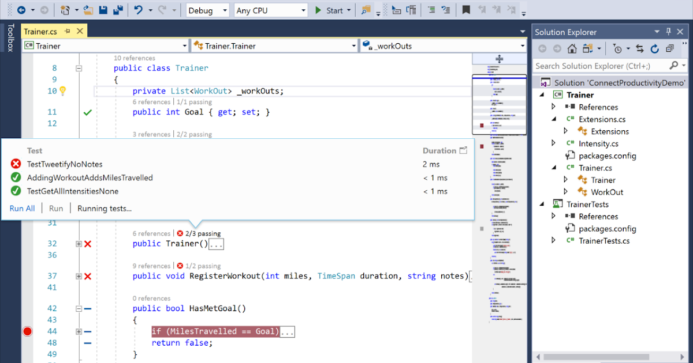Click green passing checkmark beside line 11
This screenshot has width=693, height=363.
click(x=87, y=112)
